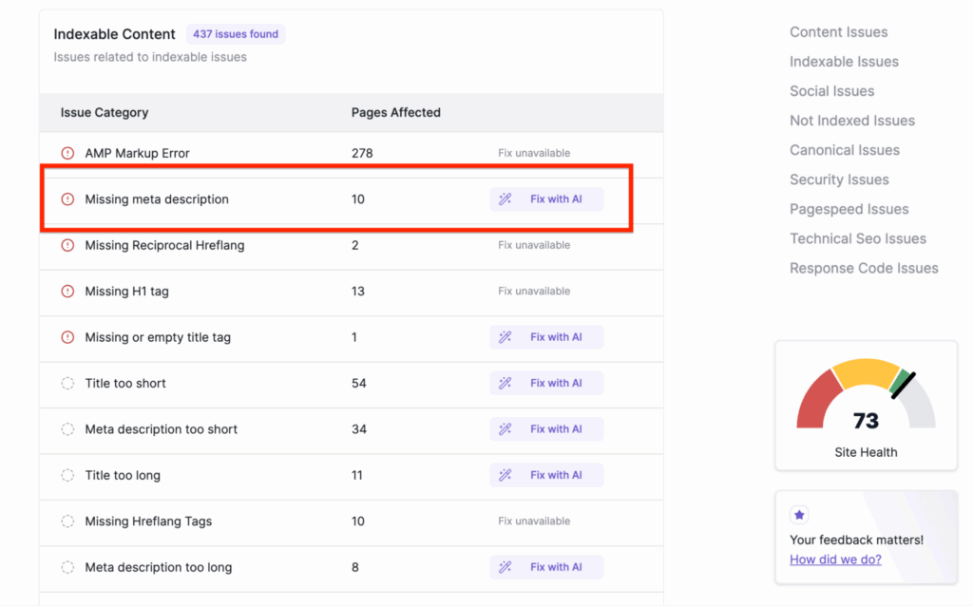Open the Response Code Issues section

coord(864,268)
